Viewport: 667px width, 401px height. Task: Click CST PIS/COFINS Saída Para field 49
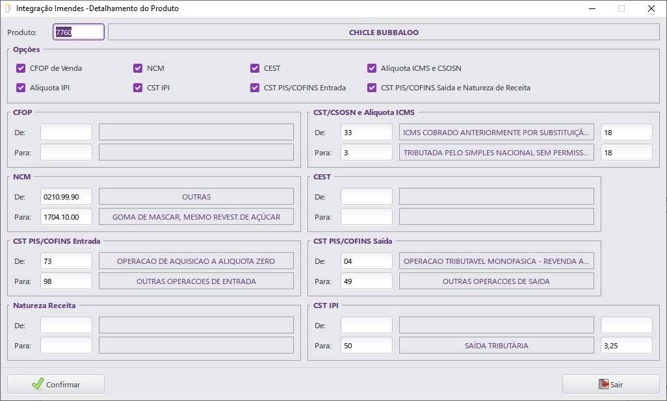367,281
